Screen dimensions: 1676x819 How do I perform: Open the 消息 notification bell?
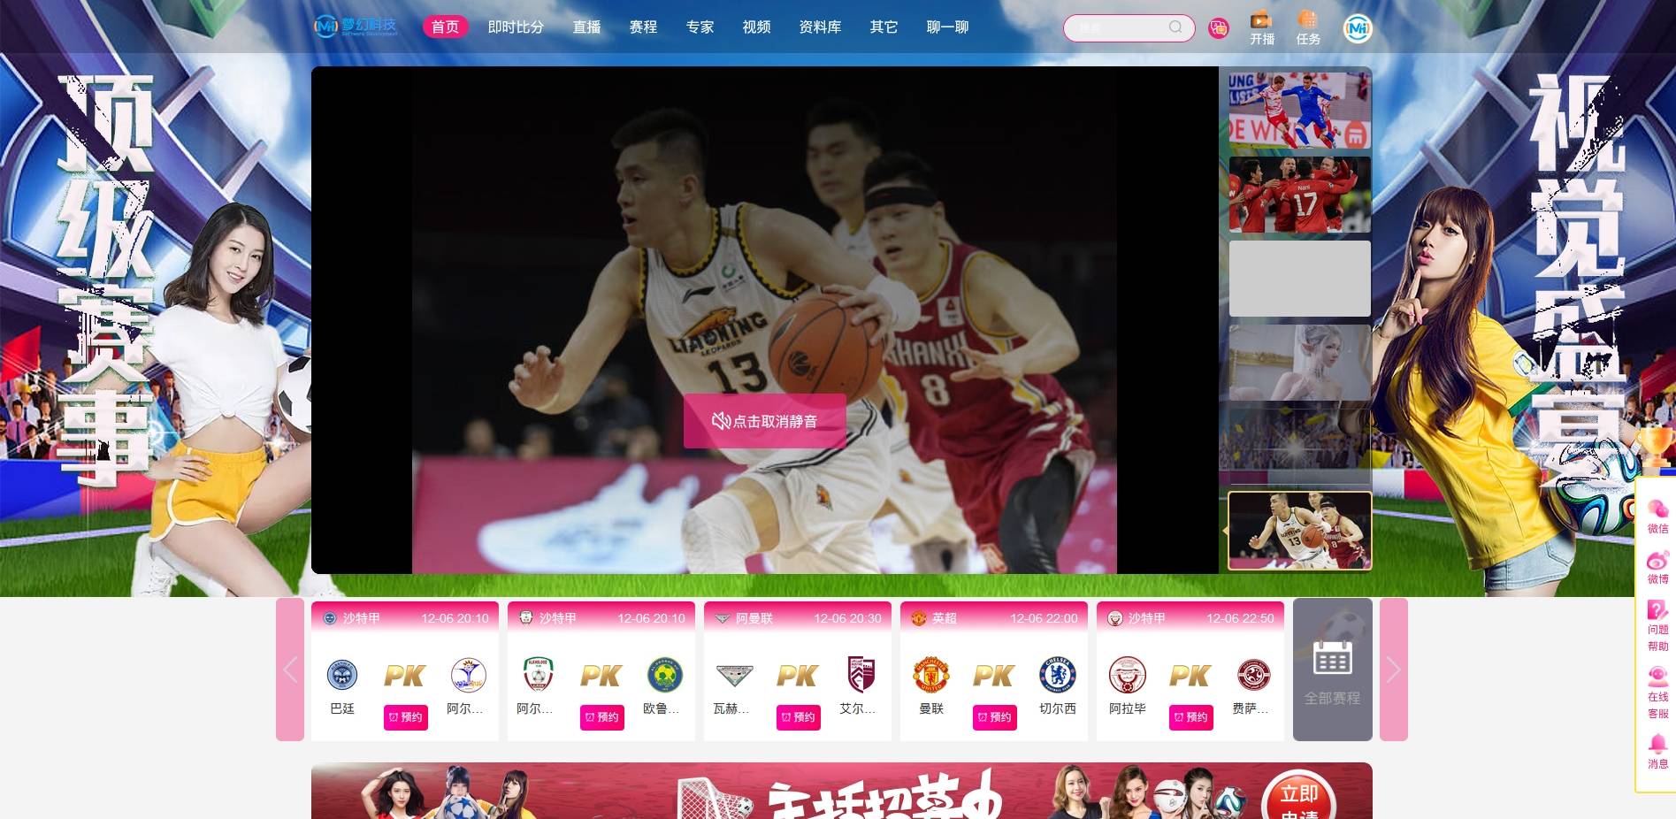pos(1657,751)
